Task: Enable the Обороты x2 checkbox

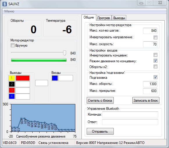Action: point(155,66)
